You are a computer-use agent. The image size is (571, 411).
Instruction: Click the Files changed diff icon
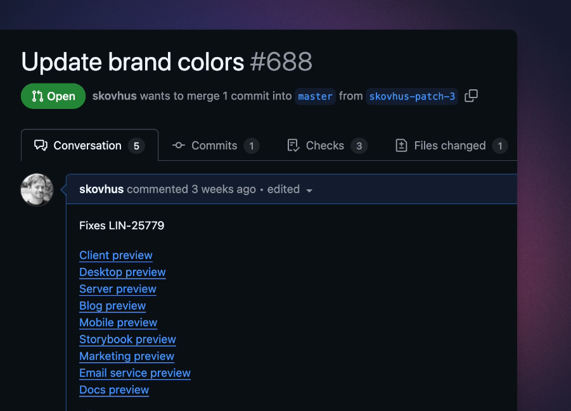pos(401,145)
